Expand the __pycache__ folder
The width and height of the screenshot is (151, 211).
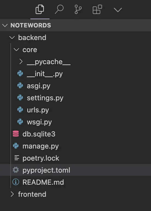tap(21, 62)
